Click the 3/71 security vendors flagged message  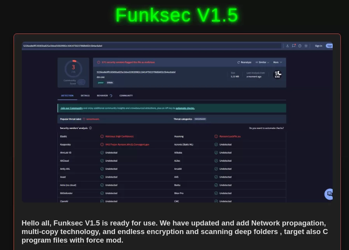(128, 62)
